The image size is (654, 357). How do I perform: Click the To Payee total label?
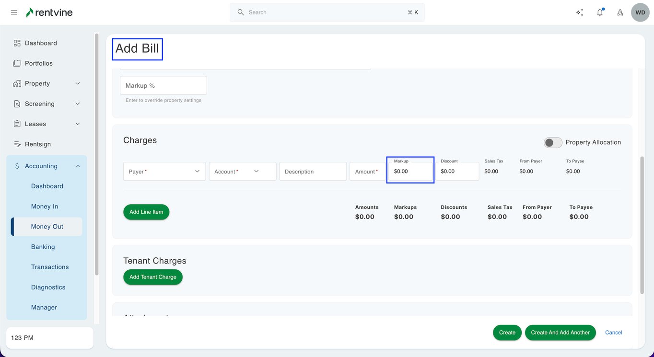coord(581,207)
